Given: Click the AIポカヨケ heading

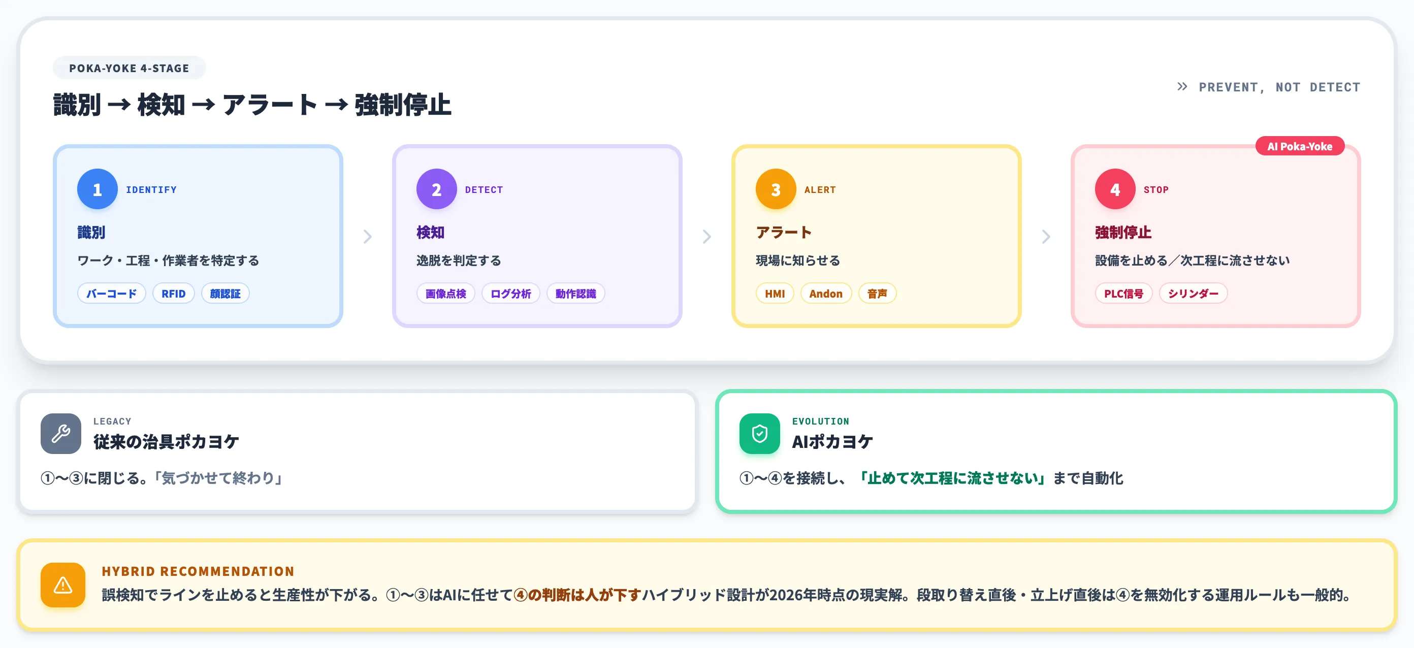Looking at the screenshot, I should pyautogui.click(x=832, y=442).
